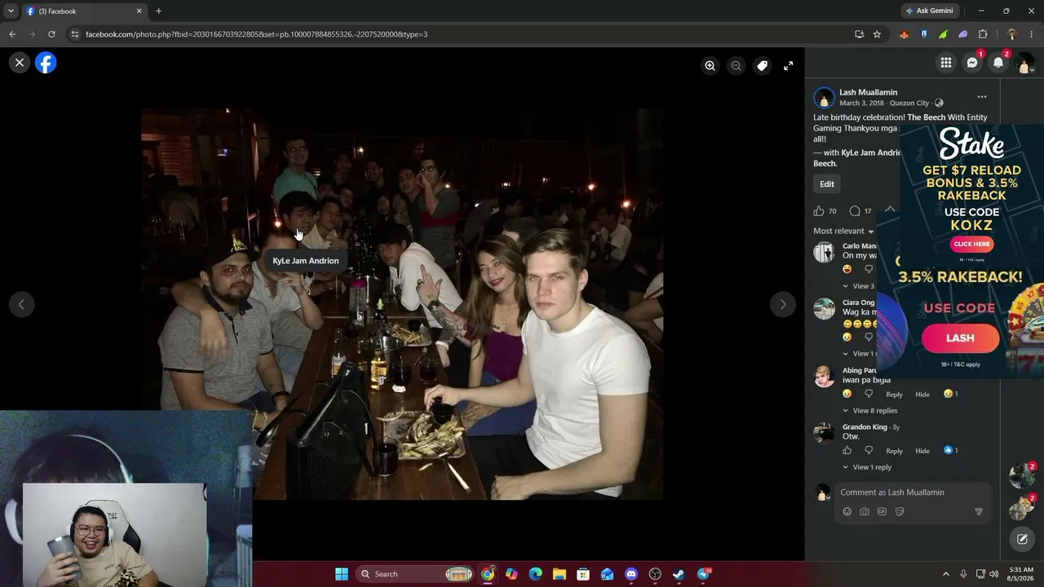Click the browser back button

12,34
